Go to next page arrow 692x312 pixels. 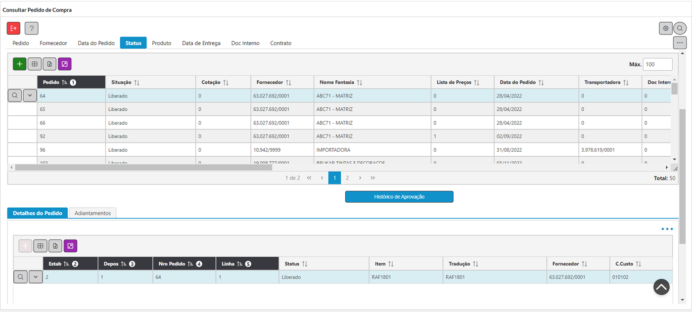[360, 178]
